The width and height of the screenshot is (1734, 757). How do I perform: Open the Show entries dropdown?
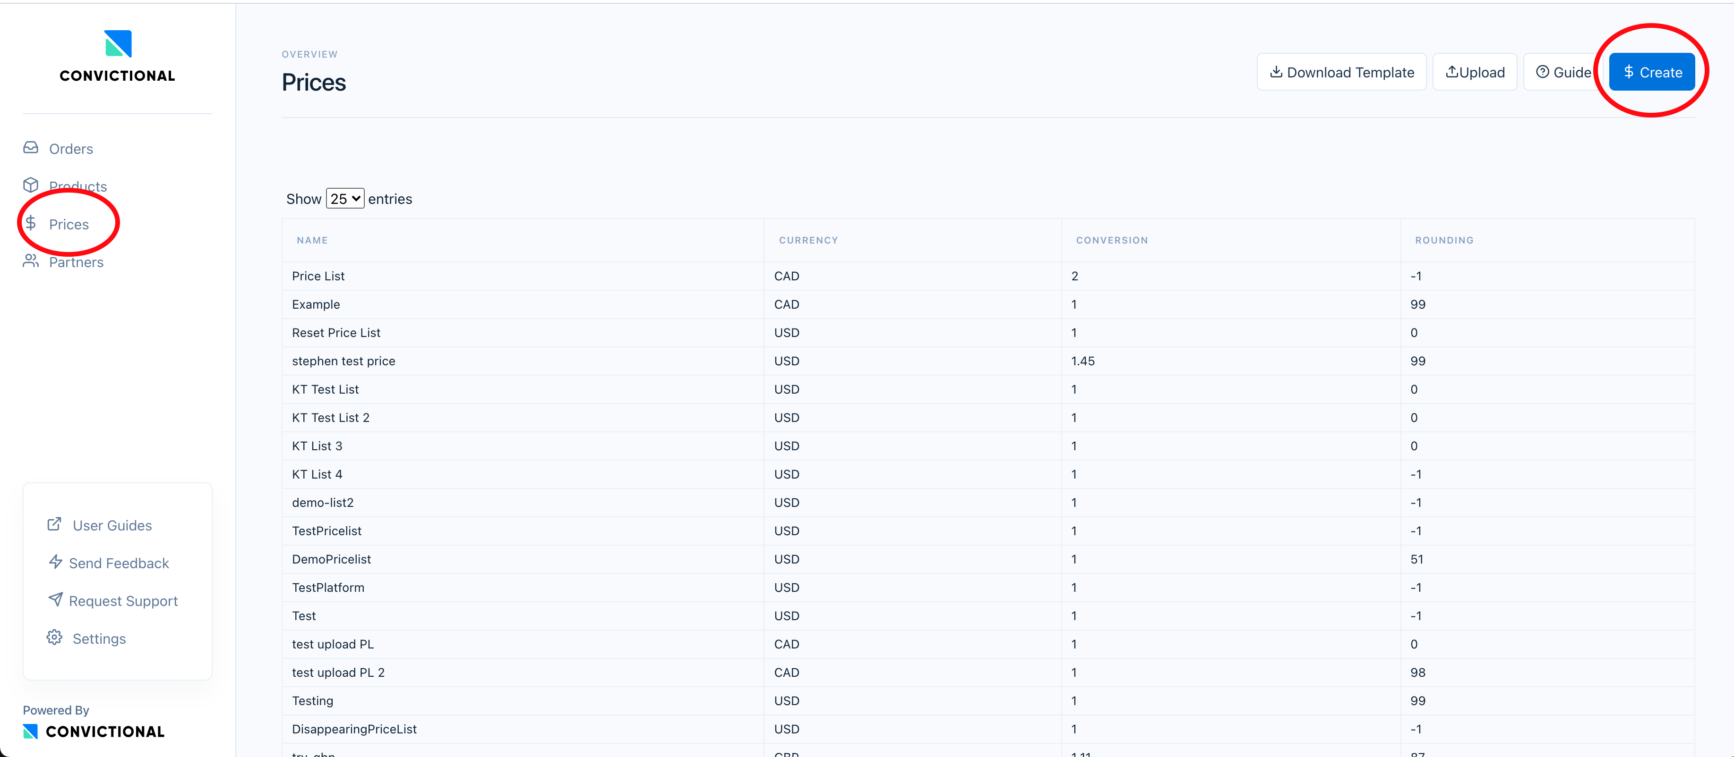point(345,198)
